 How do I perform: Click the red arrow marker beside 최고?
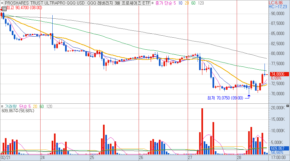1,9
